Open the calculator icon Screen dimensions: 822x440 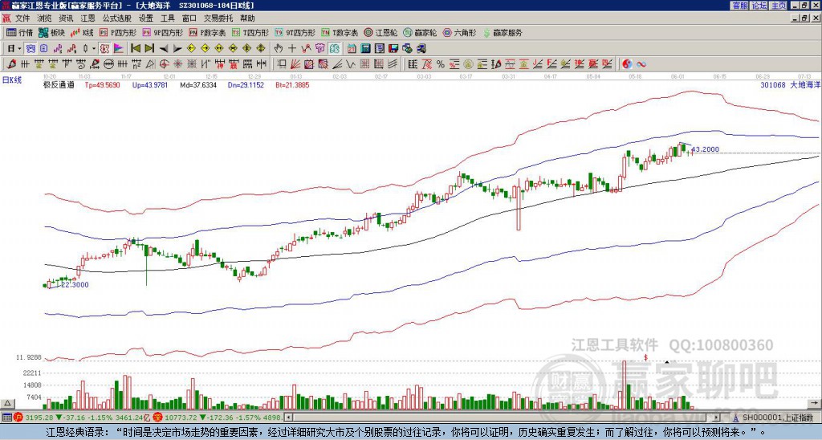pyautogui.click(x=365, y=48)
